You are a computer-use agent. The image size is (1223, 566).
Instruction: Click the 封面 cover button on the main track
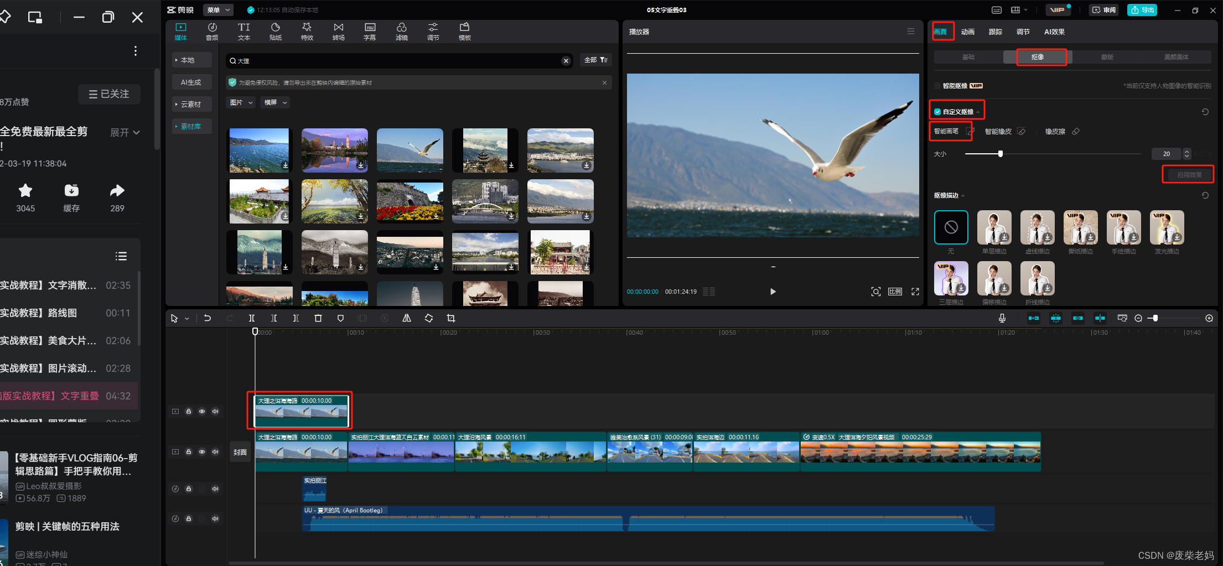tap(240, 452)
